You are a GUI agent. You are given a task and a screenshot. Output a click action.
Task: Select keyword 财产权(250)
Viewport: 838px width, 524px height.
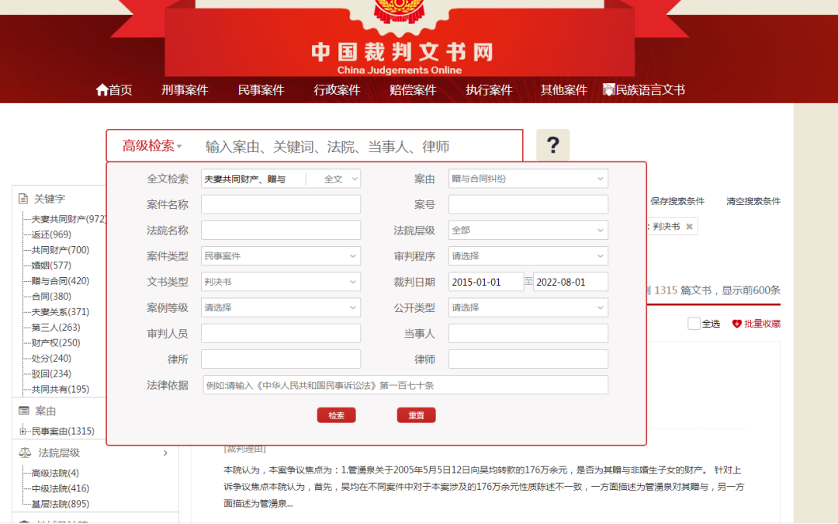[56, 343]
